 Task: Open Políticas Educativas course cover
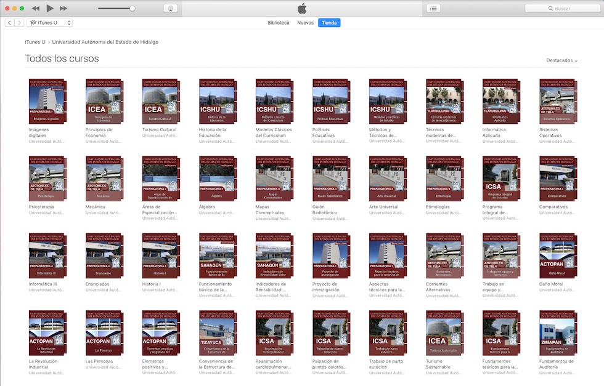click(331, 101)
